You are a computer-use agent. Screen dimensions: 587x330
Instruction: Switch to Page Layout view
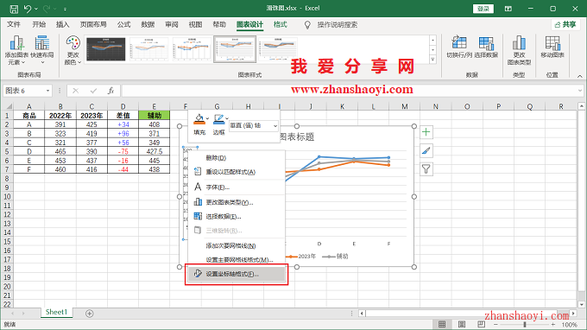[462, 324]
